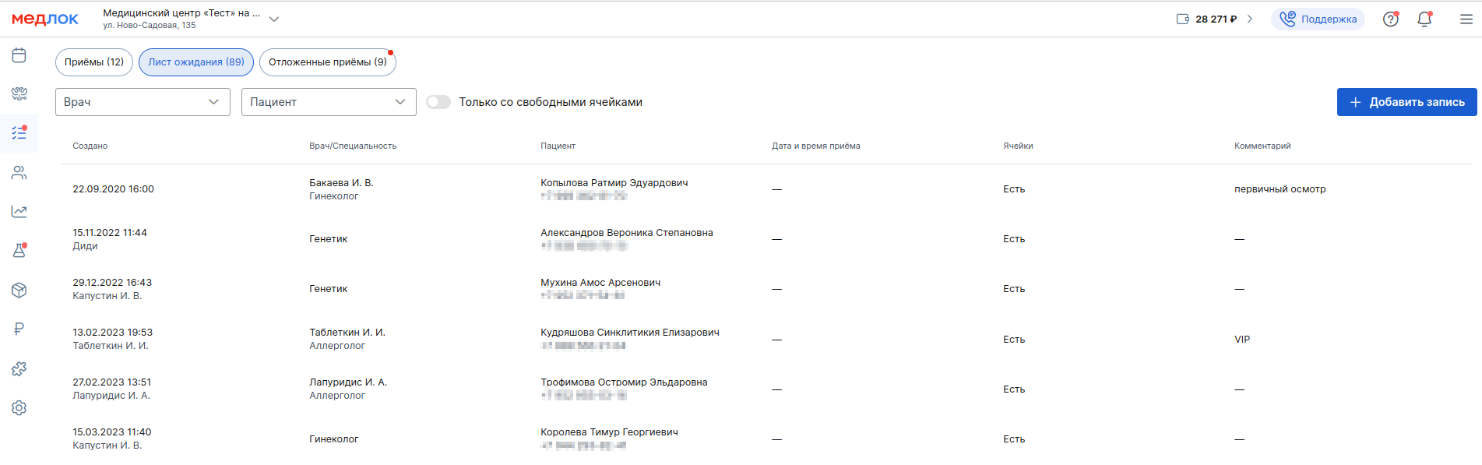Select patient Мухина Амос Арсенович
Image resolution: width=1482 pixels, height=465 pixels.
600,283
